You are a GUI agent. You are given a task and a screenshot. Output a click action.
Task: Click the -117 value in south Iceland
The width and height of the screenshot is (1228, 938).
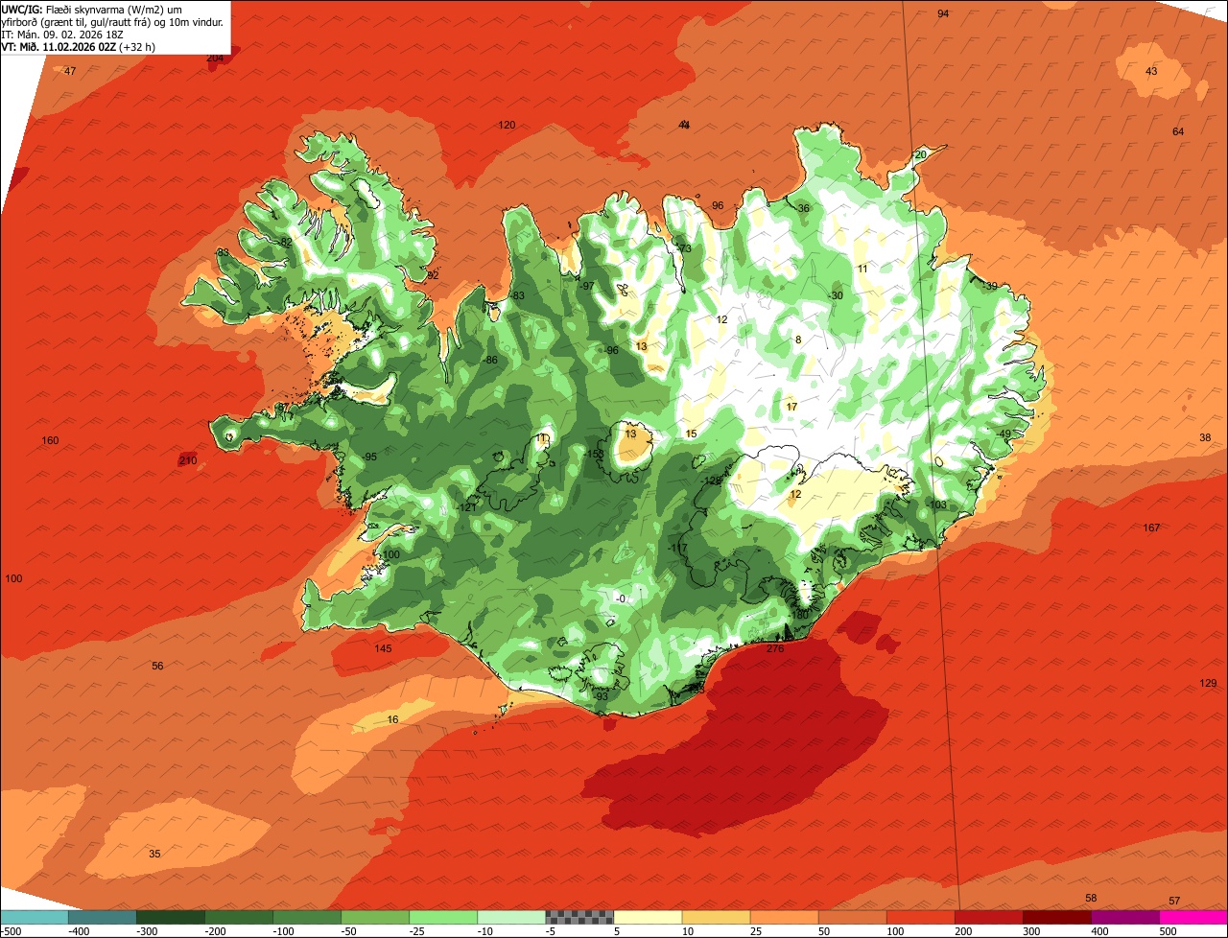click(x=678, y=549)
